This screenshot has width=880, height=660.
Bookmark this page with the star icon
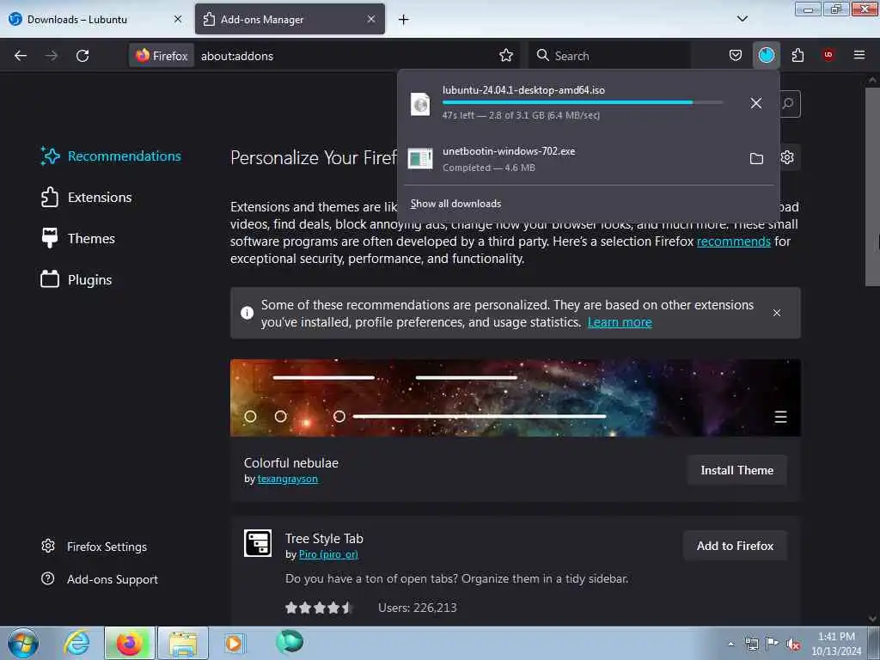tap(506, 56)
